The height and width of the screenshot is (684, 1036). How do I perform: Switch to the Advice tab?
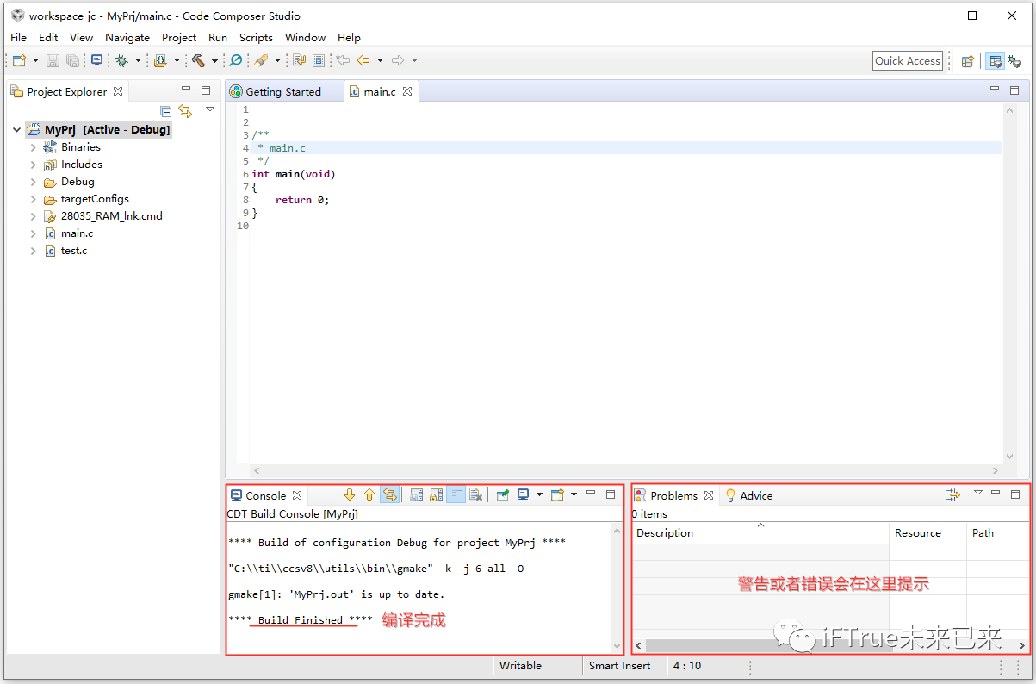755,495
